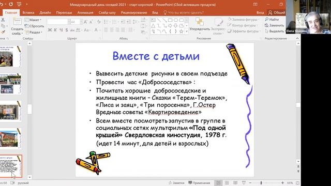This screenshot has width=331, height=186.
Task: Open the Контур фигуры shape outline dropdown
Action: tap(243, 25)
